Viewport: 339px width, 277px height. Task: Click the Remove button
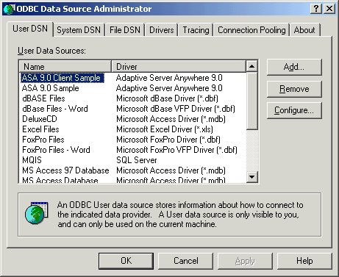(294, 89)
